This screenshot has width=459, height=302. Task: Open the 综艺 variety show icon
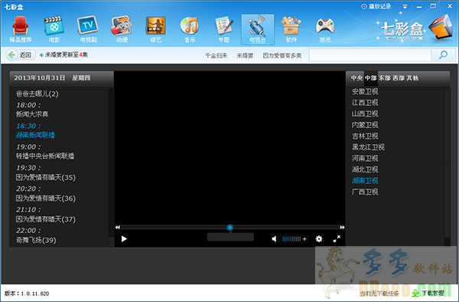point(156,29)
